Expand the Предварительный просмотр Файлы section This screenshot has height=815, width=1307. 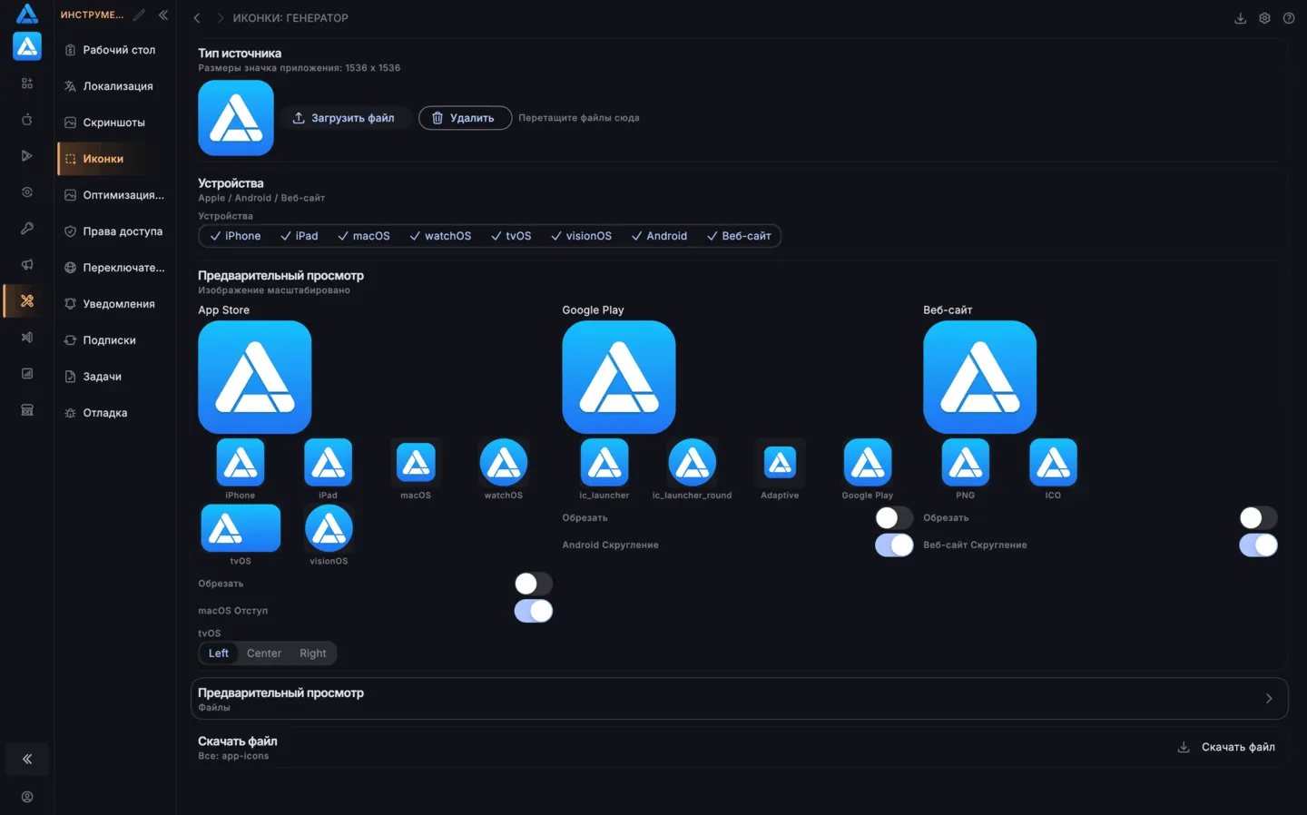coord(739,699)
